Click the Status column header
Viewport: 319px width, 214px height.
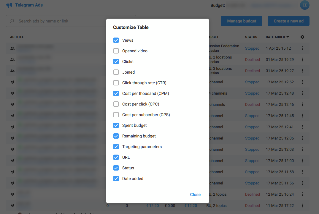pos(251,37)
